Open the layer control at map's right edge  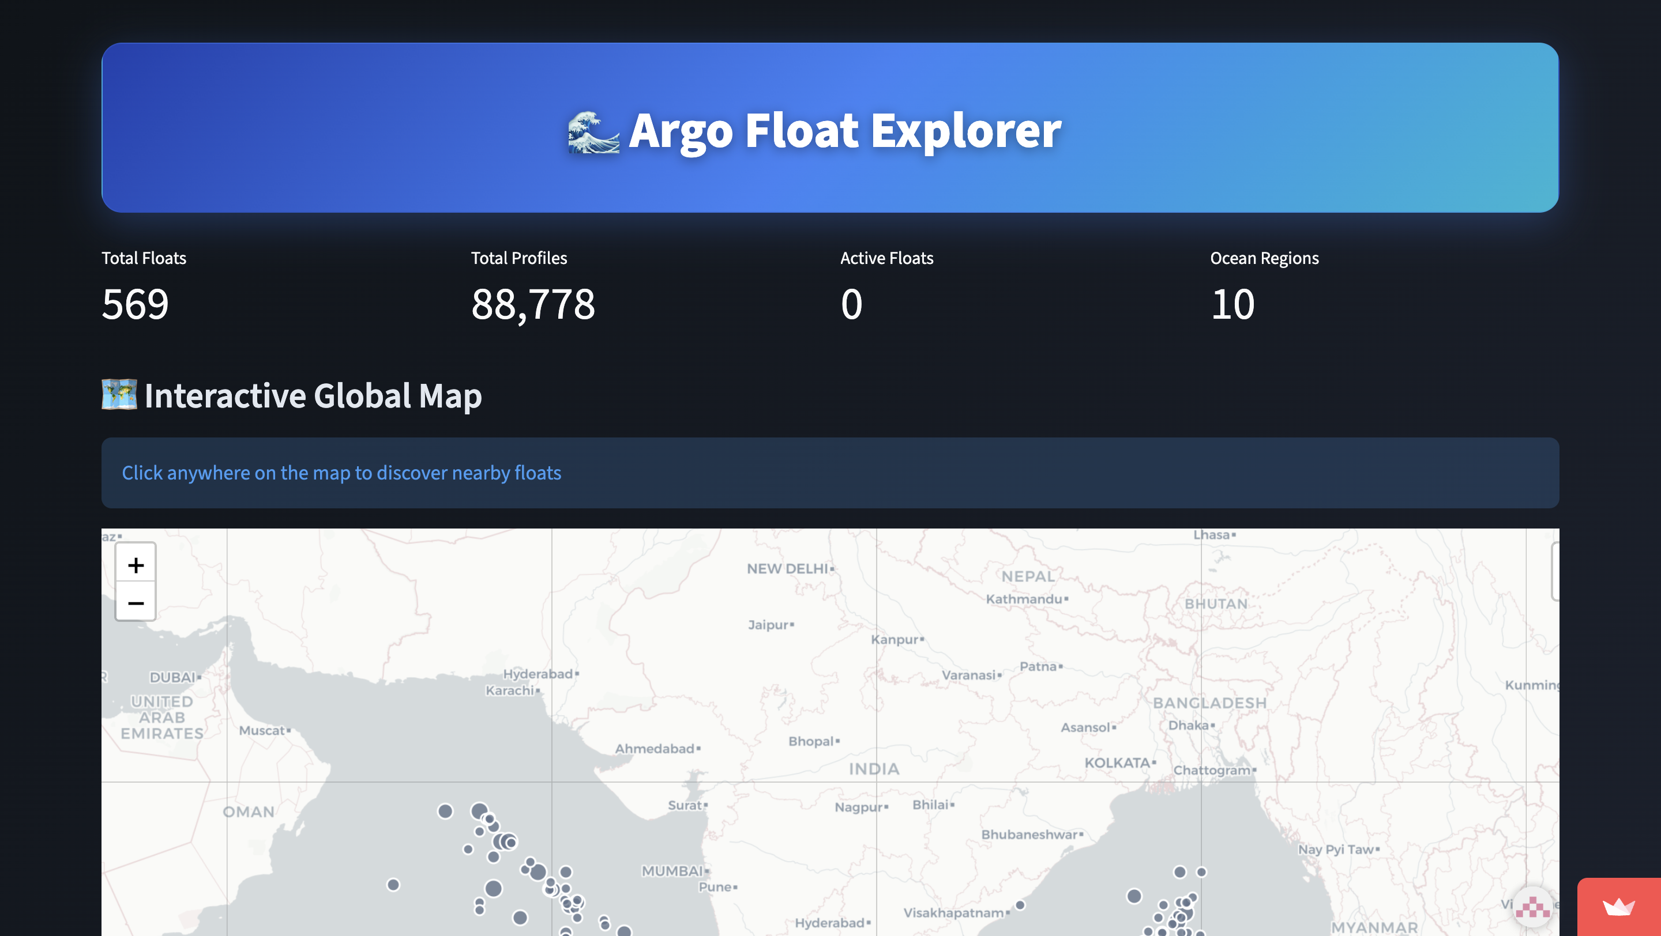[x=1555, y=571]
